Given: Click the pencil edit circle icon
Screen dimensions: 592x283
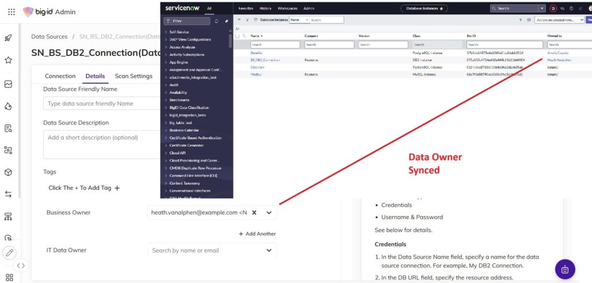Looking at the screenshot, I should pyautogui.click(x=9, y=252).
